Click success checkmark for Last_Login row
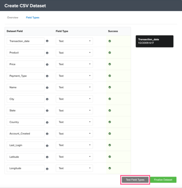The image size is (182, 188). pos(110,145)
